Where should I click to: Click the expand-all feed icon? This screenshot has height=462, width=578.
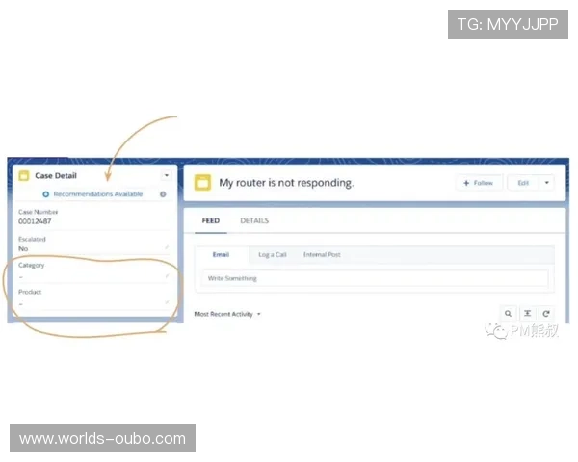coord(527,313)
